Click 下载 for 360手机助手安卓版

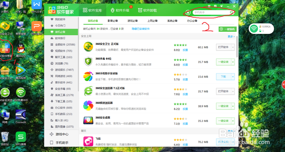tap(223, 77)
